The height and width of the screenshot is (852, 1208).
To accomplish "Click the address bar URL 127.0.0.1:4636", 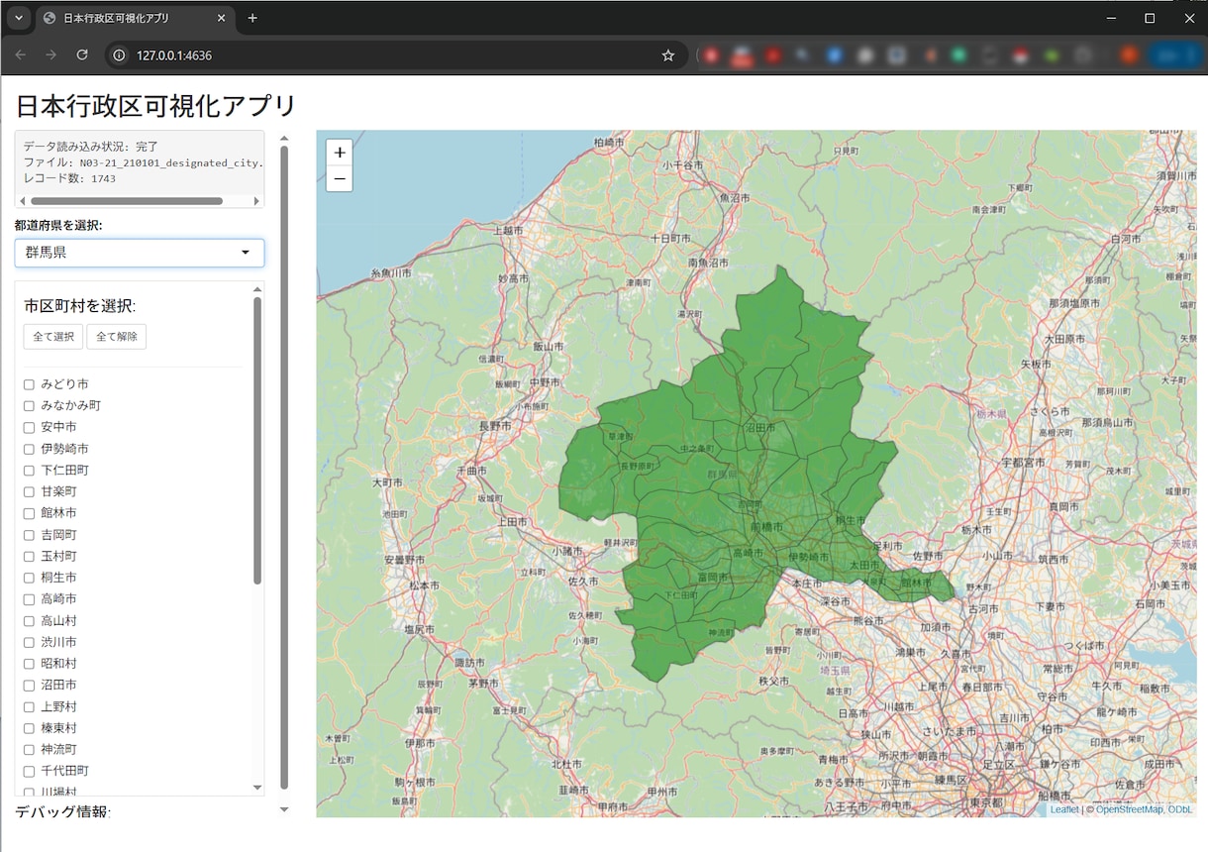I will pos(174,55).
